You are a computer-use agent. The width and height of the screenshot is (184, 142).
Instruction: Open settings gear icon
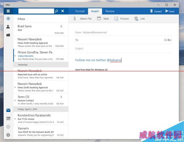coord(8,135)
